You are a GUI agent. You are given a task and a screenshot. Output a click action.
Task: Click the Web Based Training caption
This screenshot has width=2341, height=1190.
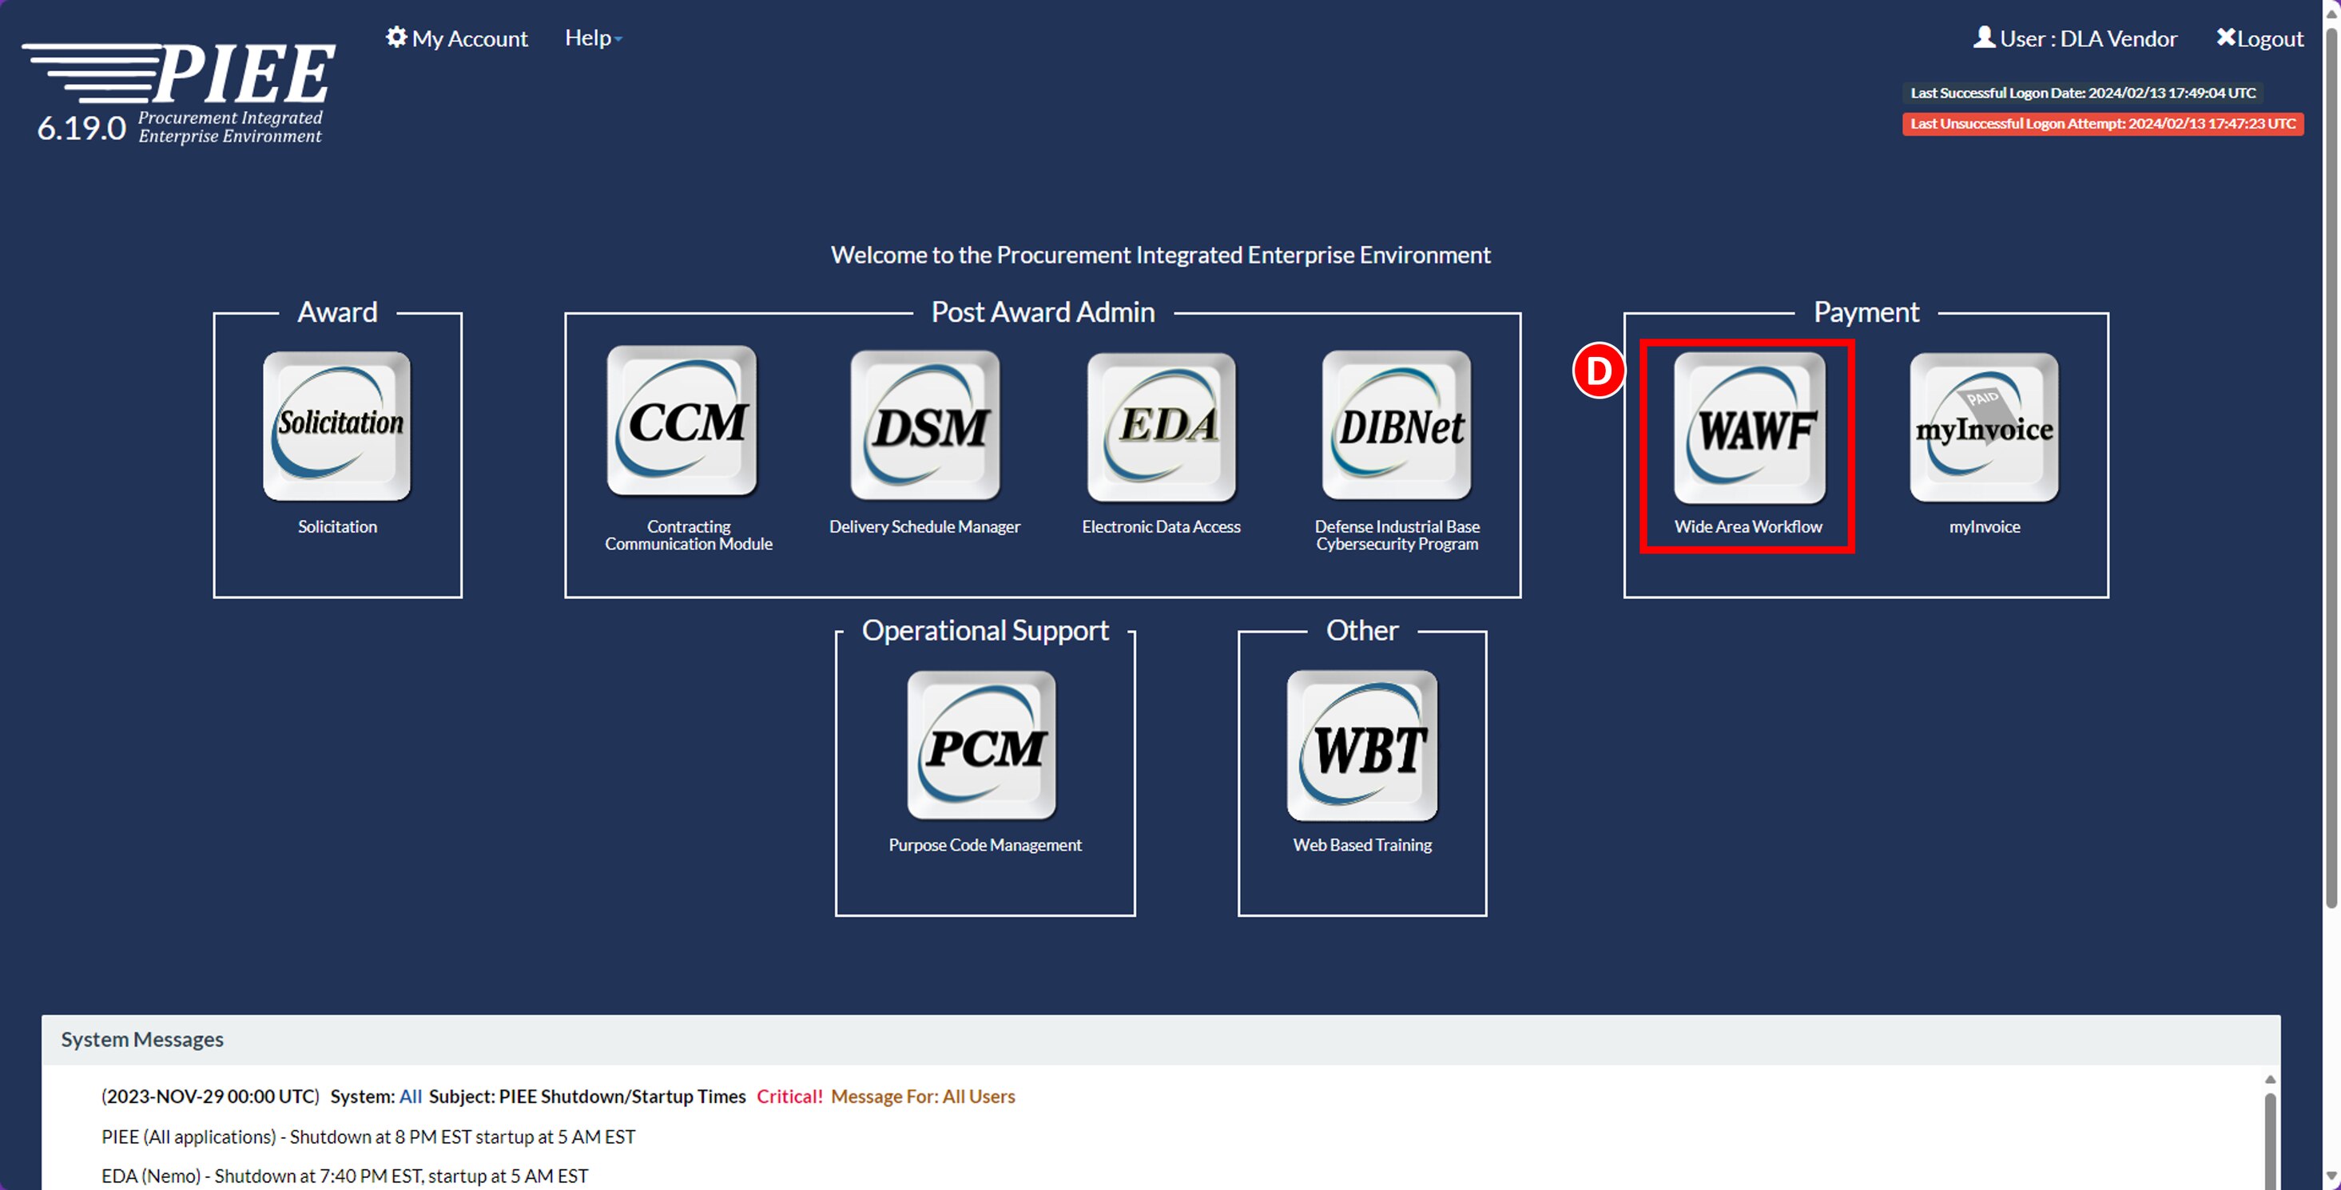[x=1362, y=845]
